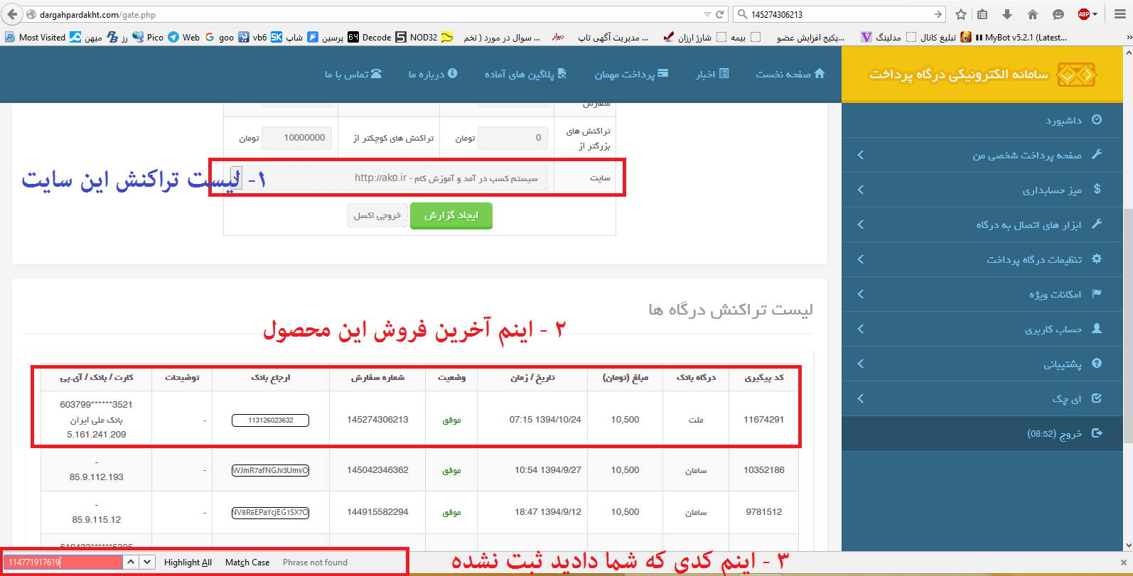Open the مدلینگ bookmark
This screenshot has width=1133, height=576.
(x=881, y=37)
